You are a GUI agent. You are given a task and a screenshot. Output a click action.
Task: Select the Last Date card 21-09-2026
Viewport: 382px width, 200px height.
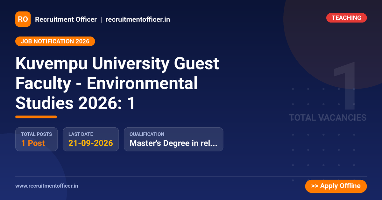(91, 139)
